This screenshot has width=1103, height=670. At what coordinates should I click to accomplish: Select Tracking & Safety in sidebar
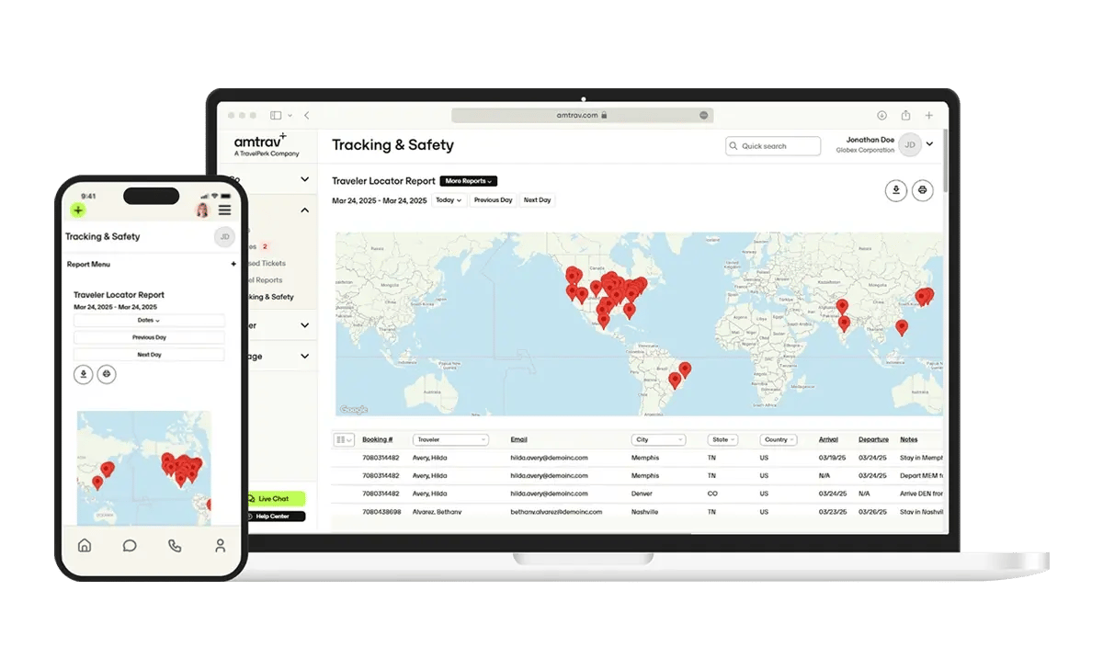pos(268,297)
